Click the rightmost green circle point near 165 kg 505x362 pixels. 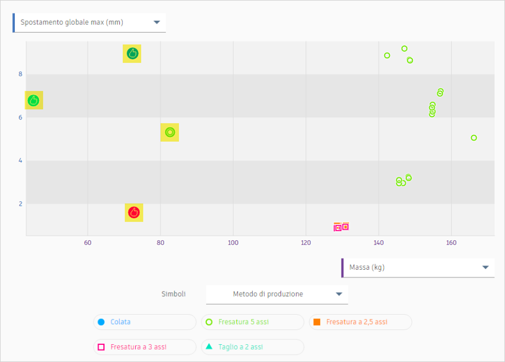474,137
